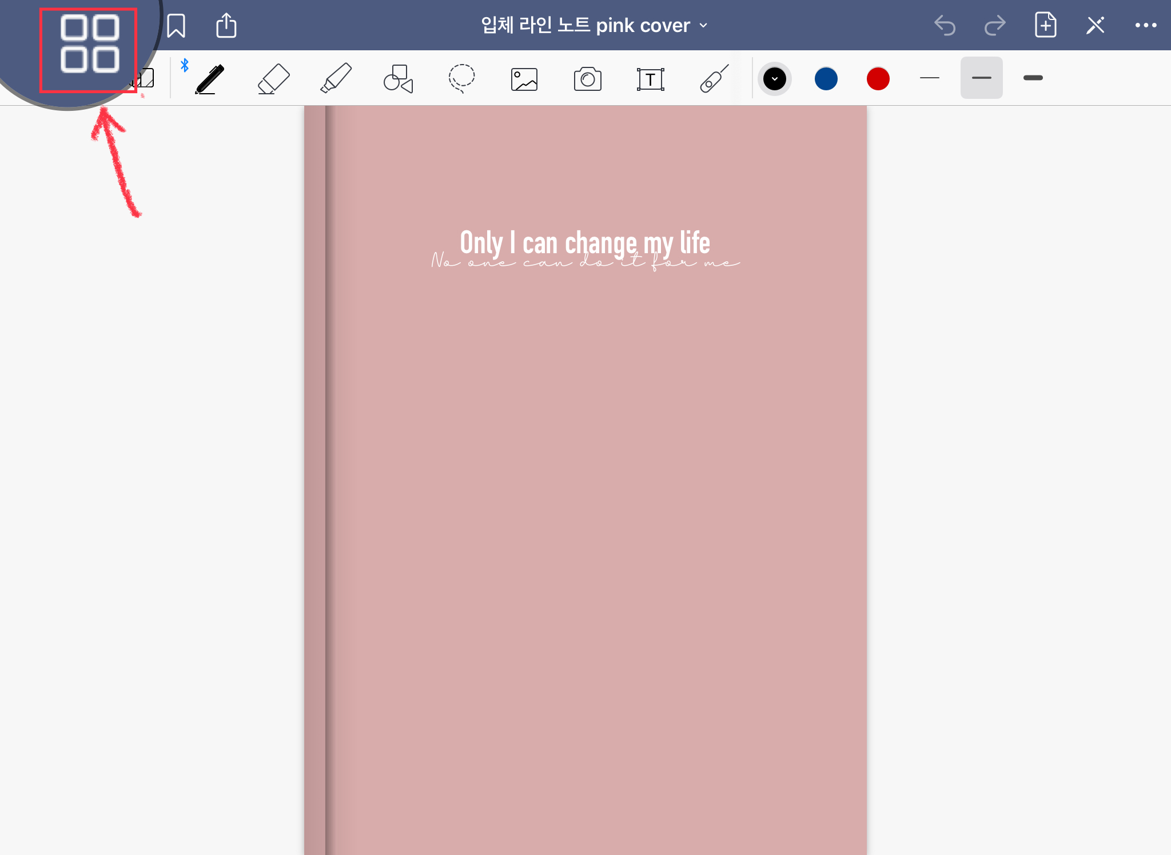Select the Eraser tool
The height and width of the screenshot is (855, 1171).
(x=273, y=79)
